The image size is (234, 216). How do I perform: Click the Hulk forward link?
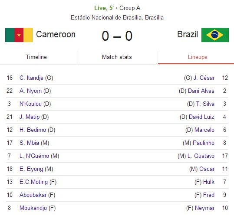click(x=209, y=182)
